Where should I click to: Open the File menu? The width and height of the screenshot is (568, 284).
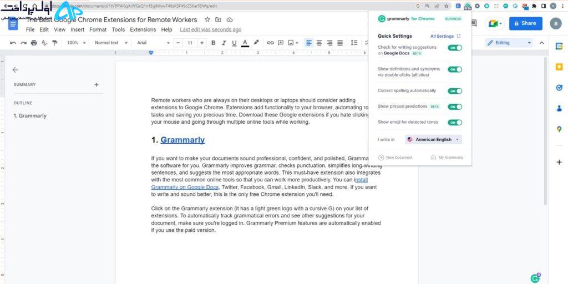pos(31,30)
